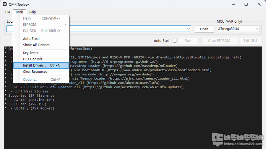Expand the EEPROM submenu
266x149 pixels.
tap(41, 25)
